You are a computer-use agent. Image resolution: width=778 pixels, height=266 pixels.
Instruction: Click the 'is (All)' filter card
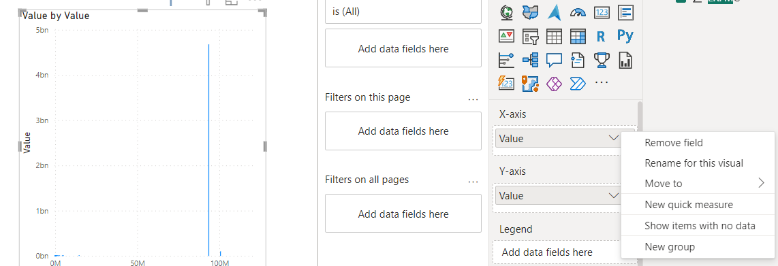point(403,12)
